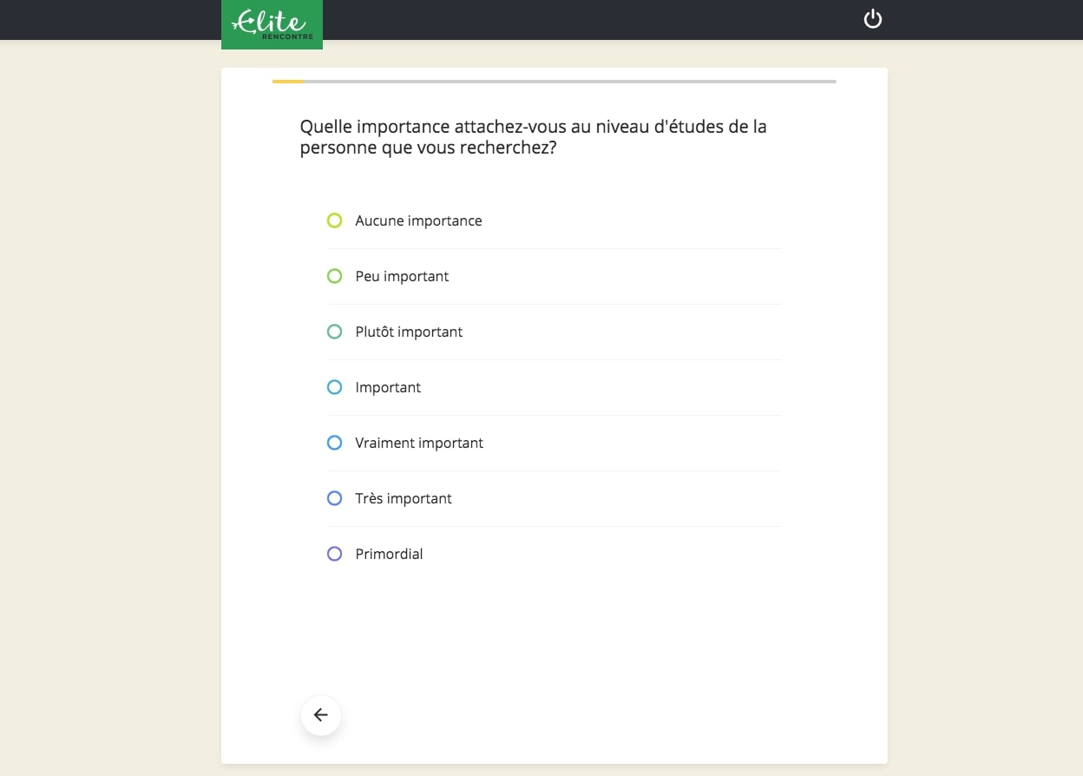Click the Plutôt important answer text
Viewport: 1083px width, 776px height.
pos(409,332)
